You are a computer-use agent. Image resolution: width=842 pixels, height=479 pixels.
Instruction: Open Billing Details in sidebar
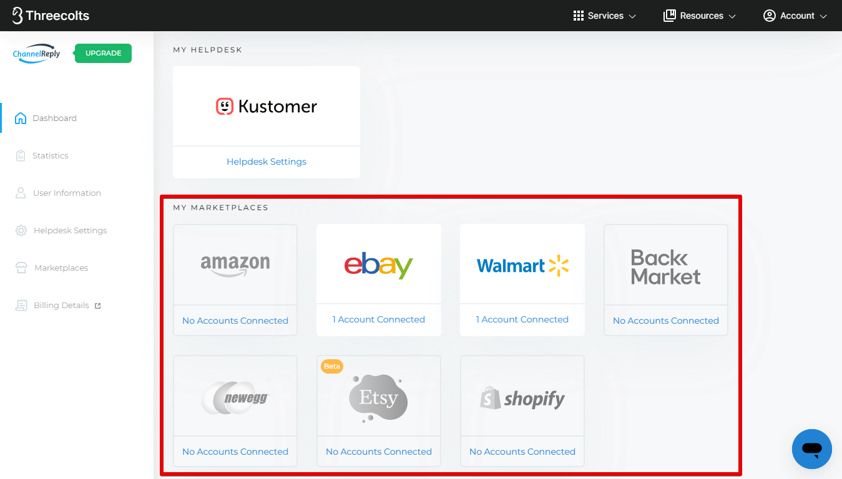click(x=61, y=305)
